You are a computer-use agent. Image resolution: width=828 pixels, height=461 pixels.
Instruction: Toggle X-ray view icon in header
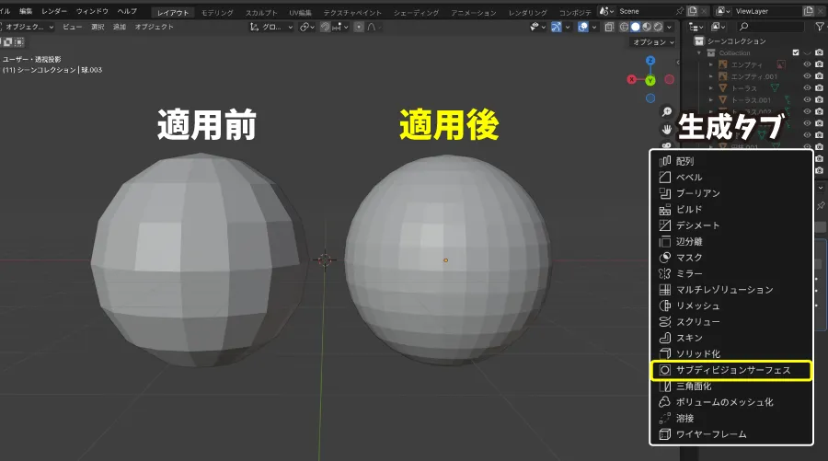coord(609,27)
